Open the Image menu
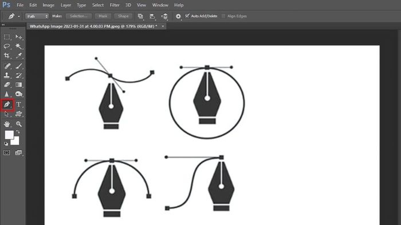The image size is (401, 225). coord(48,5)
